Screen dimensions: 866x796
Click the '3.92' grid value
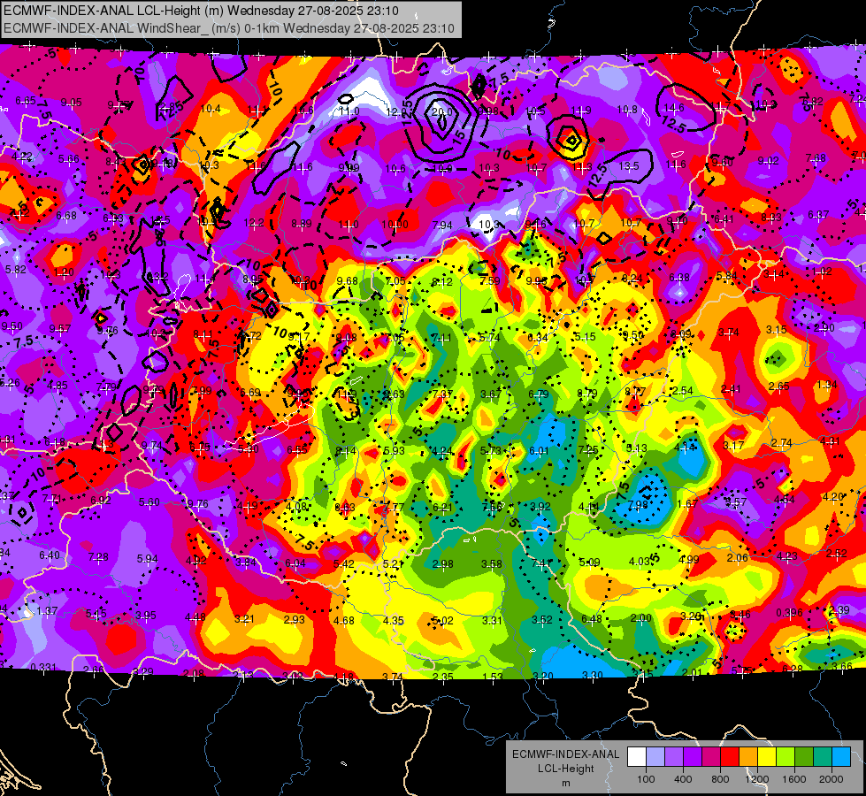click(540, 507)
